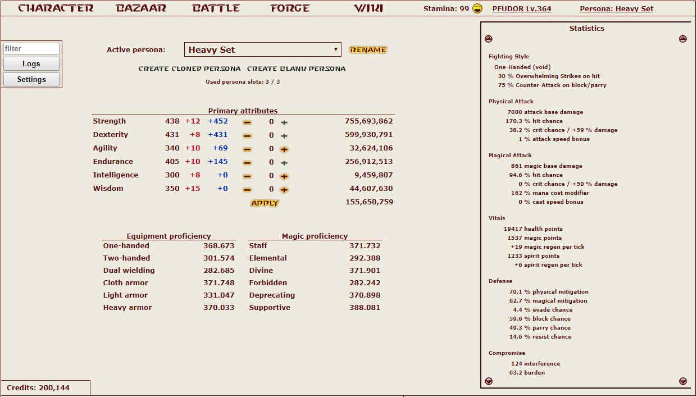This screenshot has height=397, width=697.
Task: Click the plus icon for Intelligence
Action: coord(284,176)
